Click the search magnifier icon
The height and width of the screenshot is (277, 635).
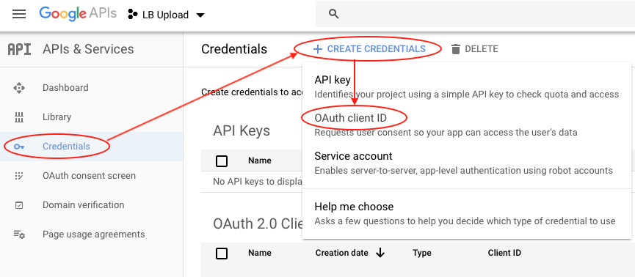click(334, 14)
